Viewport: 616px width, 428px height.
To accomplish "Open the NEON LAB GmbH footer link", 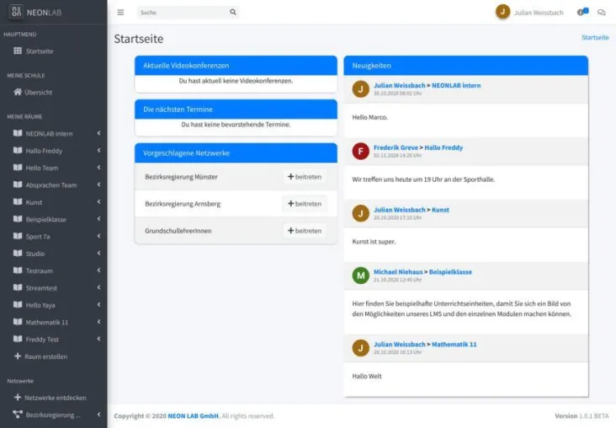I will pos(193,416).
